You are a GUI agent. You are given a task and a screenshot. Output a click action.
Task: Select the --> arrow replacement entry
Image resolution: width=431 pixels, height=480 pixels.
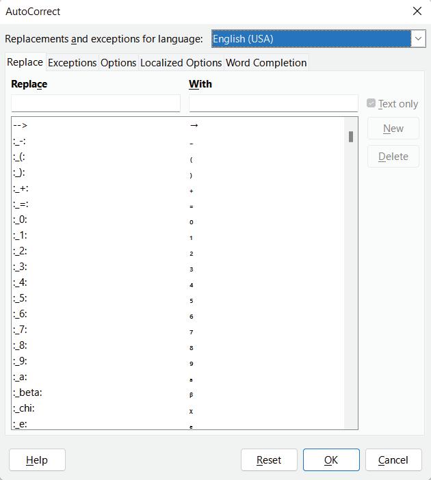click(x=21, y=125)
